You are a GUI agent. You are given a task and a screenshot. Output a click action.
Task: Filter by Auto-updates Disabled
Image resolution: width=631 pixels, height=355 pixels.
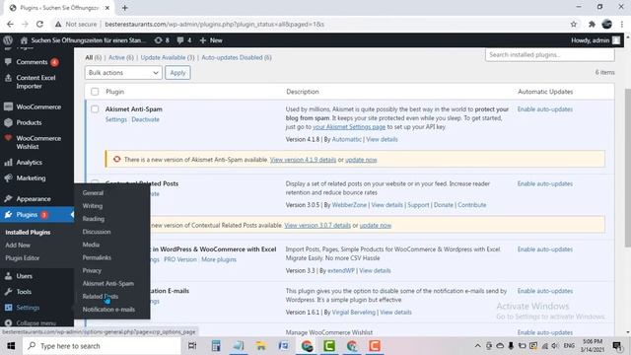click(x=237, y=57)
